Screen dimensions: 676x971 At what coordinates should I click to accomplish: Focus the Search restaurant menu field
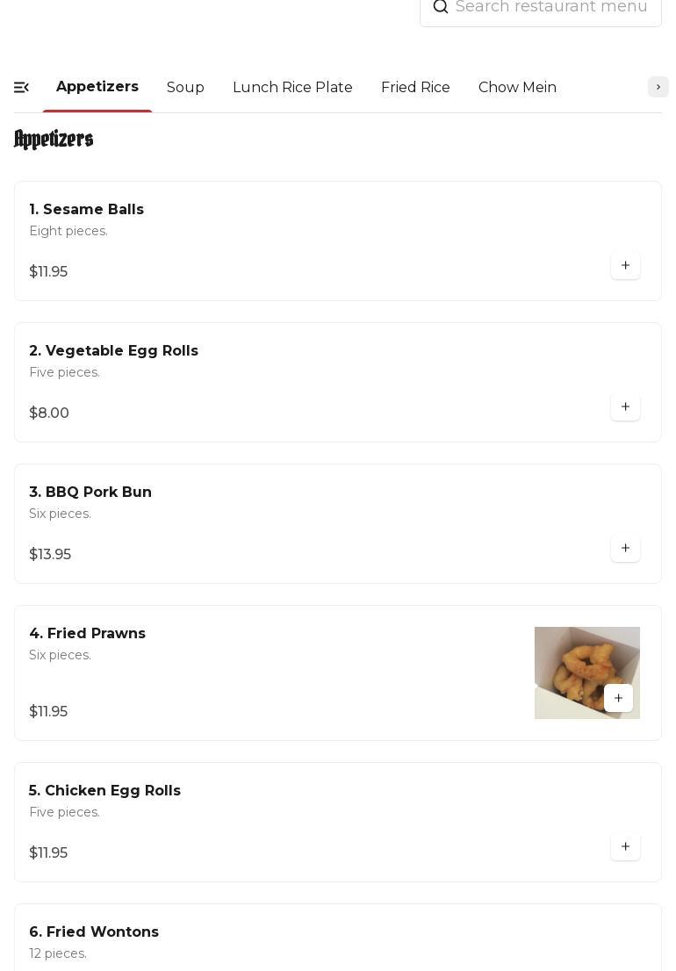pos(551,8)
